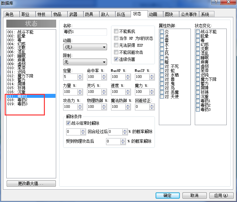Click the 名称 text field

pos(85,32)
